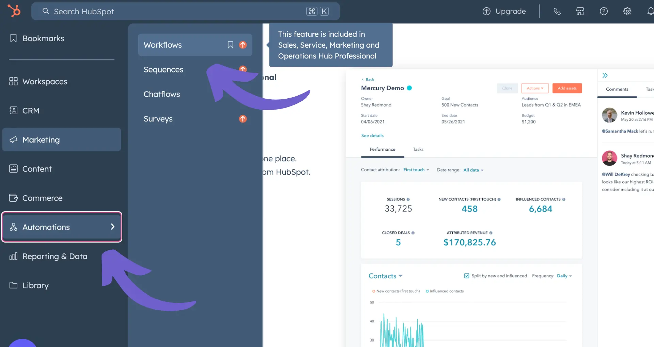Screen dimensions: 654x347
Task: Click the Attributed Revenue info icon
Action: click(x=491, y=233)
